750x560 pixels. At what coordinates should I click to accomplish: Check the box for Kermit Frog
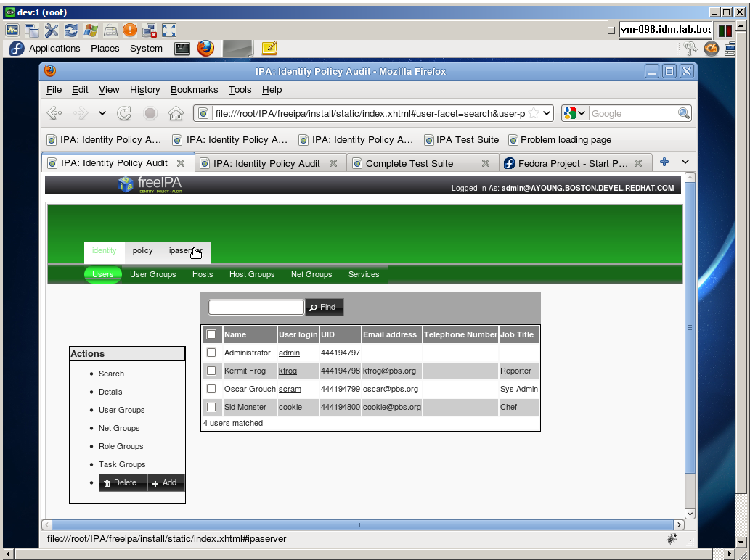211,371
